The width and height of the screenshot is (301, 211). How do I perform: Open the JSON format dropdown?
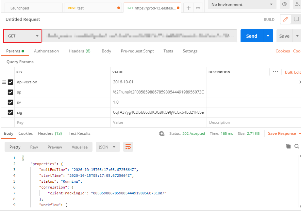108,147
